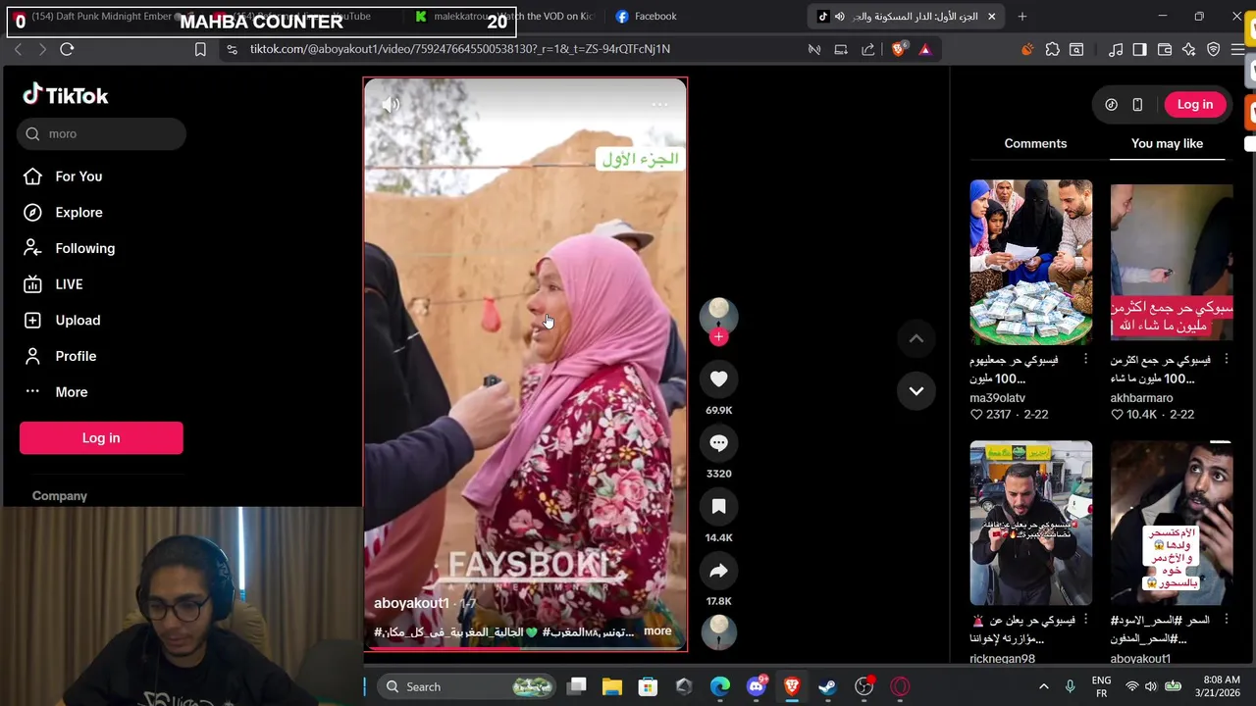Go back in browser history
Image resolution: width=1256 pixels, height=706 pixels.
click(17, 49)
